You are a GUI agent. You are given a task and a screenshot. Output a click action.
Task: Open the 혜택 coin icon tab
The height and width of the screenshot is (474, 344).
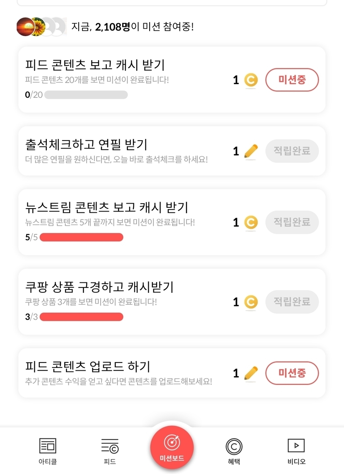pos(234,447)
